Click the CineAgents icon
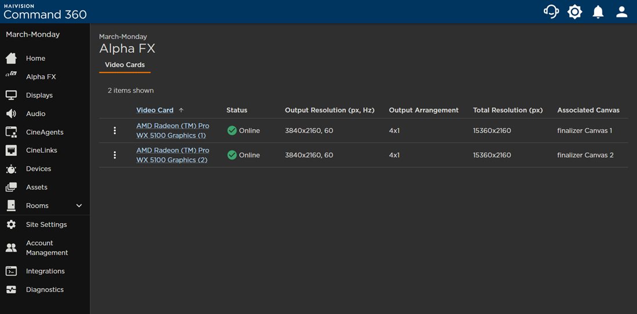The height and width of the screenshot is (314, 637). coord(12,132)
